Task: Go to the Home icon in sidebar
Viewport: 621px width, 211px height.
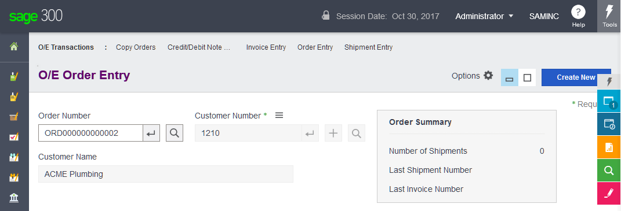Action: [14, 47]
